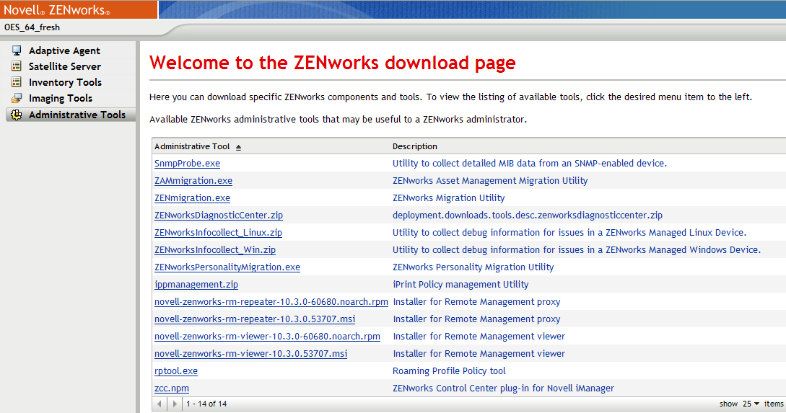Open Imaging Tools menu item
This screenshot has height=413, width=786.
(61, 98)
